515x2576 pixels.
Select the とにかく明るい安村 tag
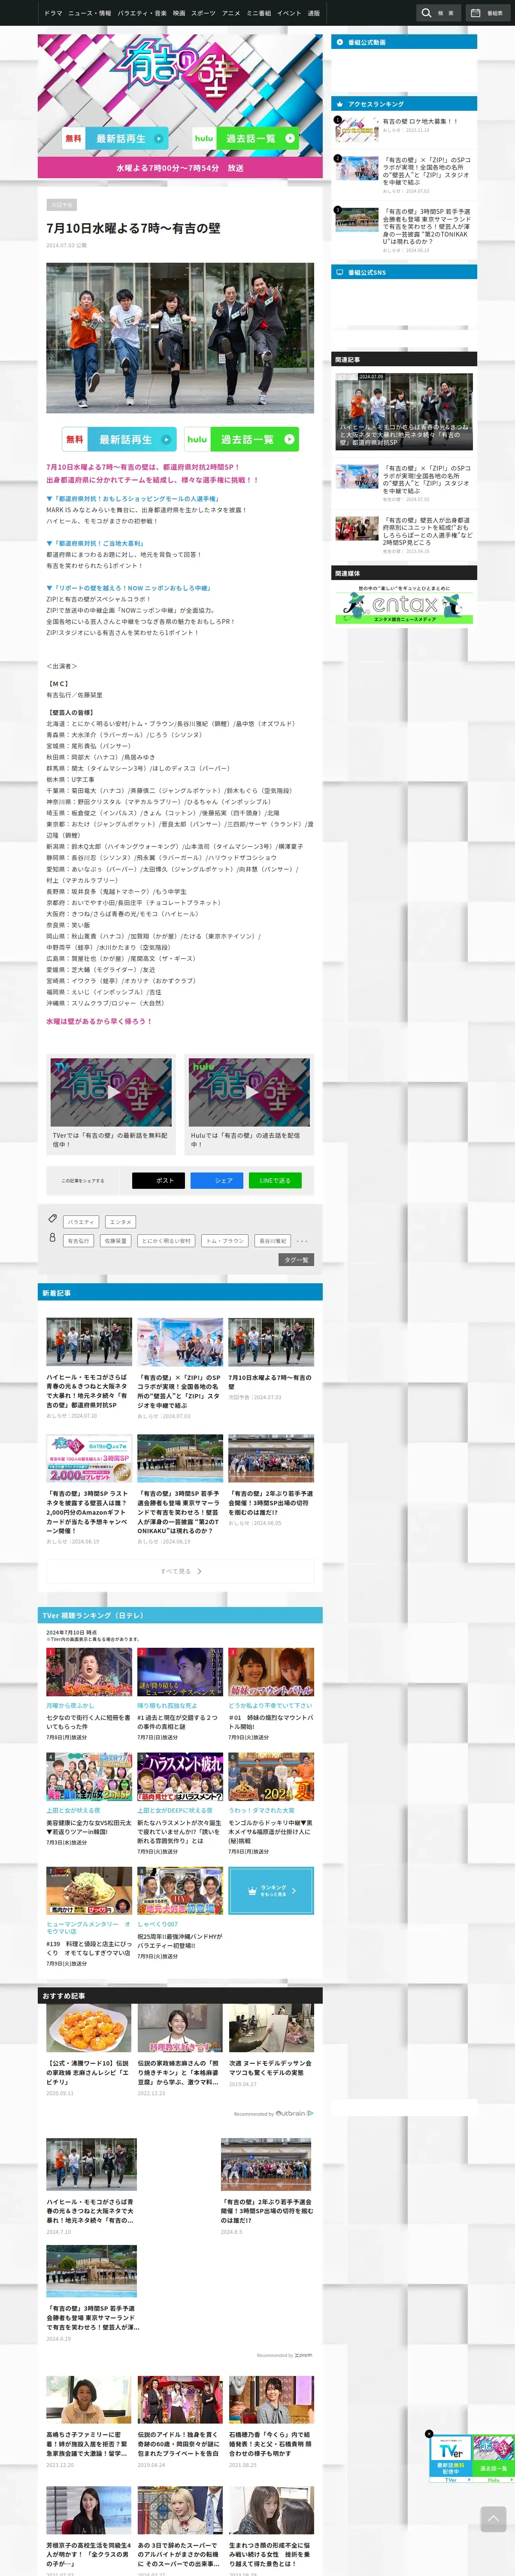tap(166, 1241)
